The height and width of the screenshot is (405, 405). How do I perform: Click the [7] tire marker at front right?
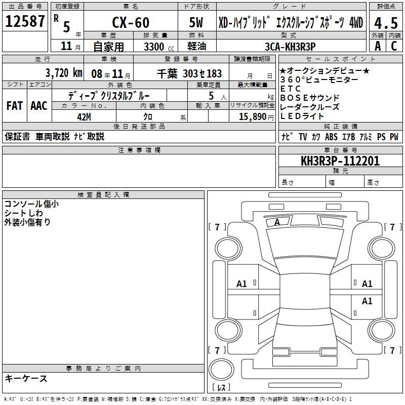click(392, 227)
